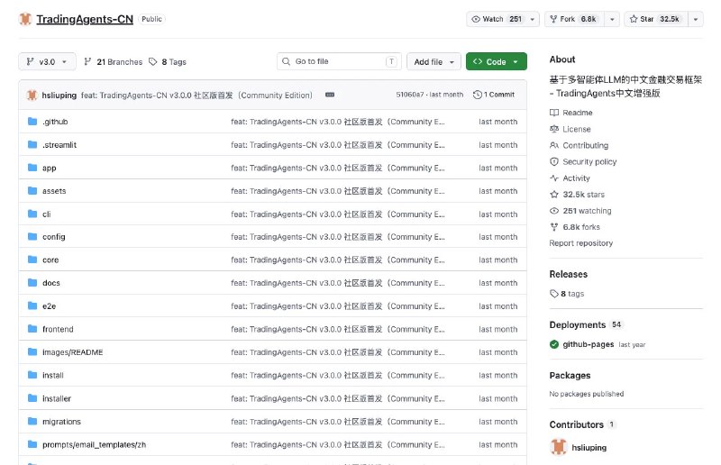Expand the Watch options dropdown arrow
The width and height of the screenshot is (721, 465).
[x=533, y=19]
